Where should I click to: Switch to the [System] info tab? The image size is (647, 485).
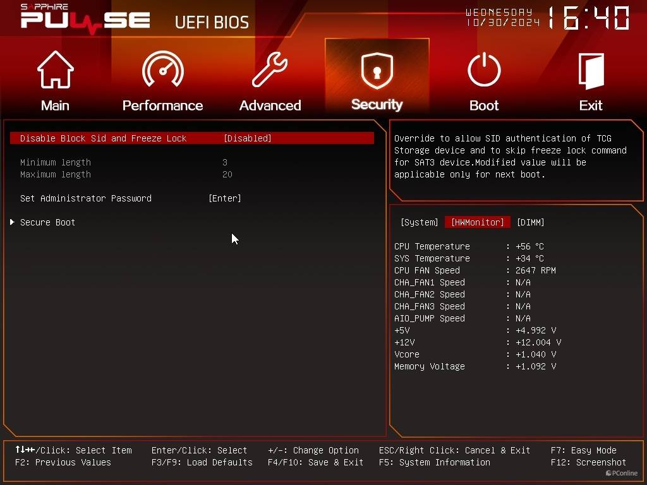(420, 222)
